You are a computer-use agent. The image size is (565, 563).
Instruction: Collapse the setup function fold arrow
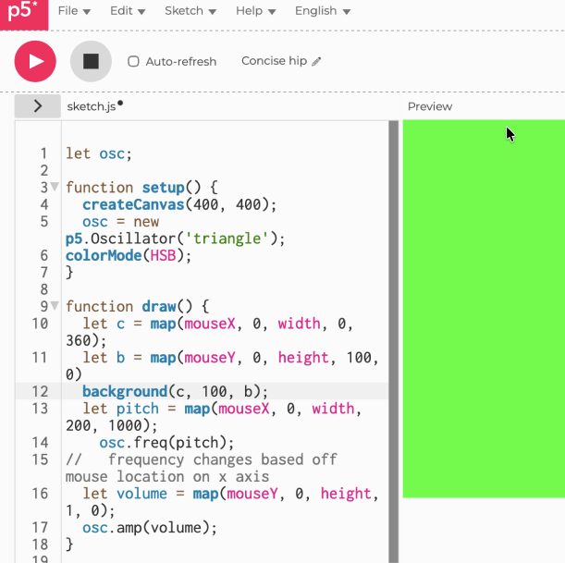(55, 187)
